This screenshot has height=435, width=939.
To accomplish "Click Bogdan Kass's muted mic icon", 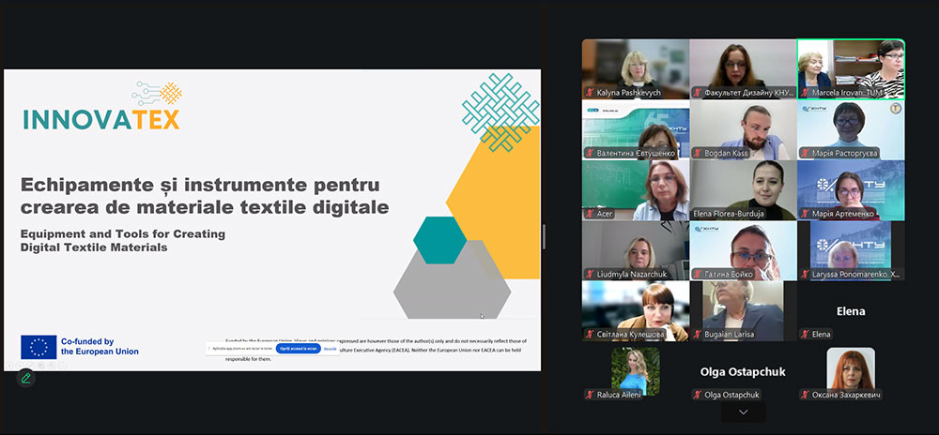I will tap(698, 153).
